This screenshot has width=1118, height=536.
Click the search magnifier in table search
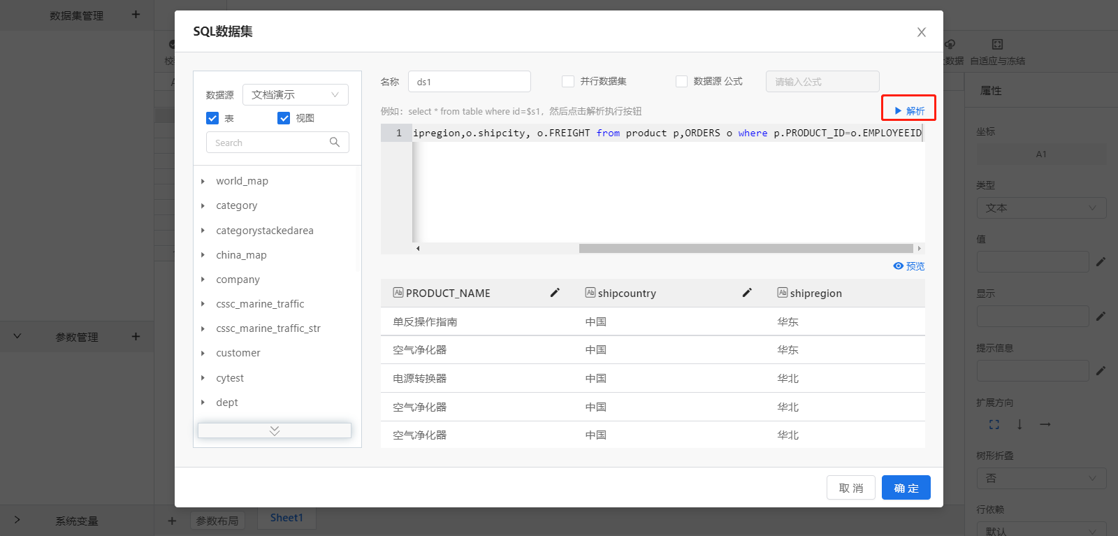point(335,142)
